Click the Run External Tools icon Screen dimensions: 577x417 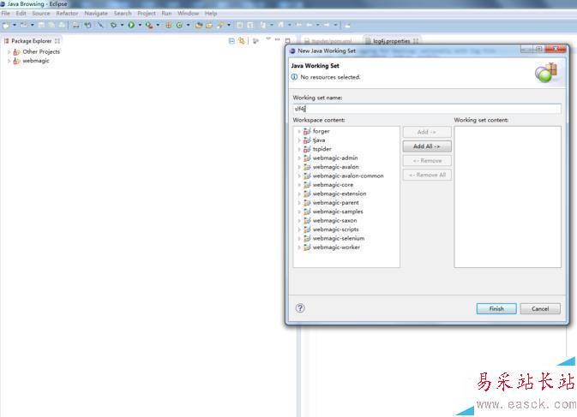(x=149, y=25)
